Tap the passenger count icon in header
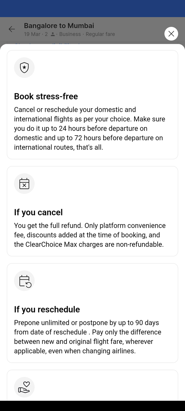The width and height of the screenshot is (185, 411). click(x=53, y=34)
